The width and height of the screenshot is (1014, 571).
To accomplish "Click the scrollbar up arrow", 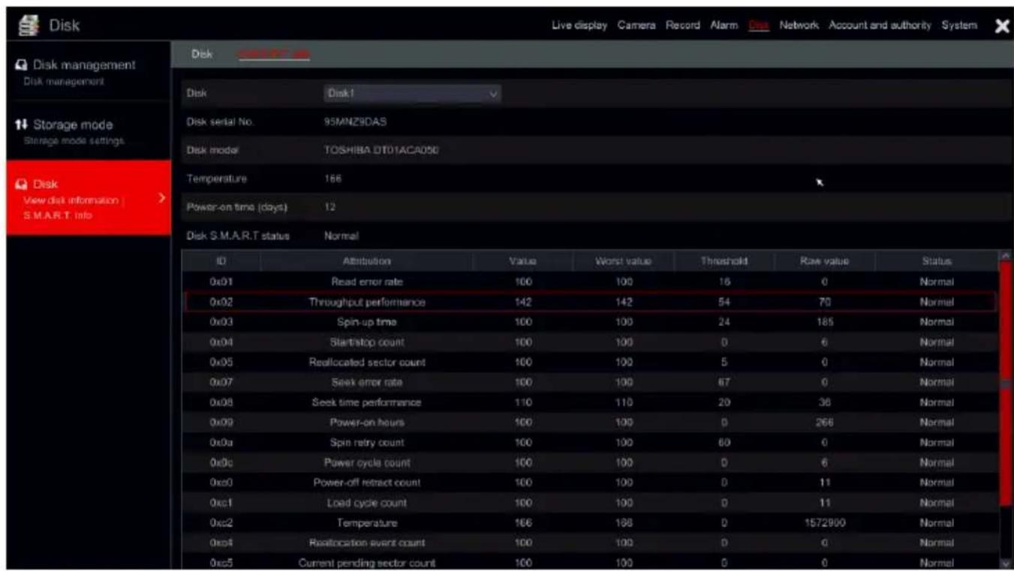I will 1006,256.
